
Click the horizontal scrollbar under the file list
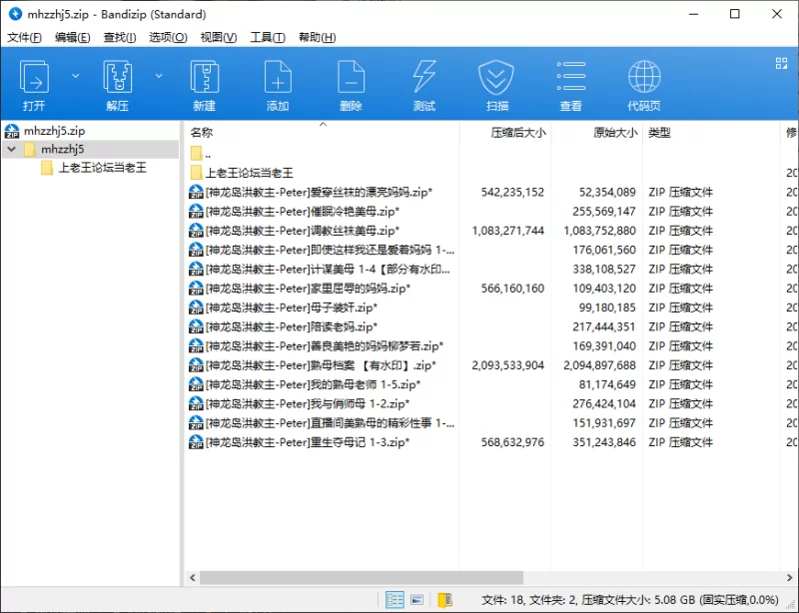360,577
